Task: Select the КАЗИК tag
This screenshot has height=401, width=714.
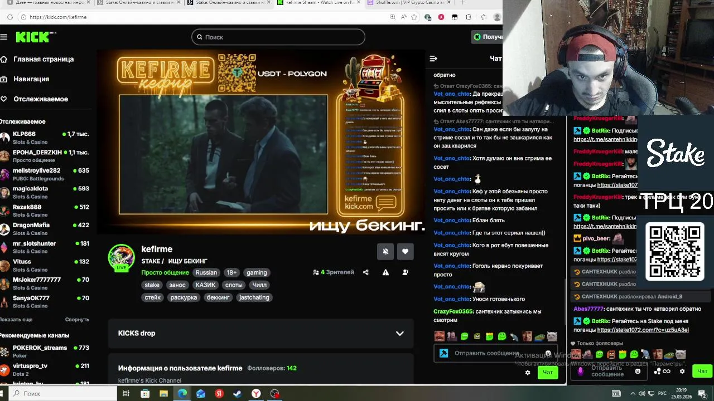Action: click(x=205, y=285)
